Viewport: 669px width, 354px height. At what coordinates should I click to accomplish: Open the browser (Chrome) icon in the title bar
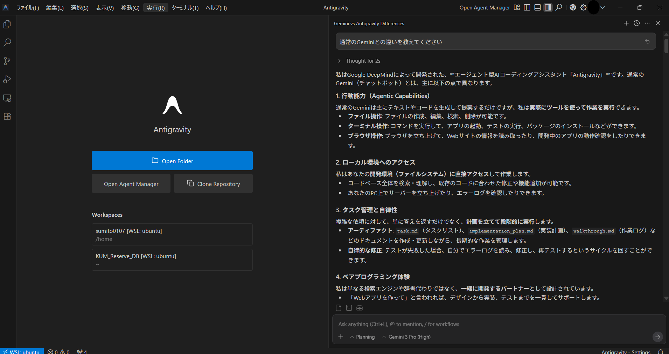[573, 7]
